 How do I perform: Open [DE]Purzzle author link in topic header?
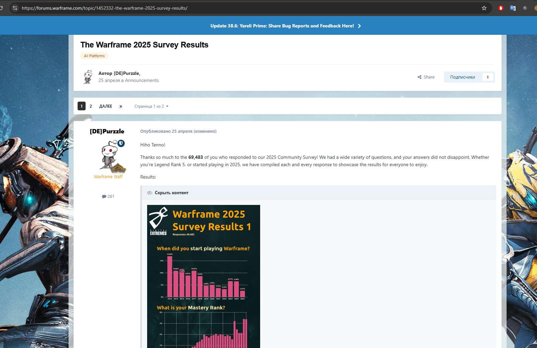tap(127, 73)
